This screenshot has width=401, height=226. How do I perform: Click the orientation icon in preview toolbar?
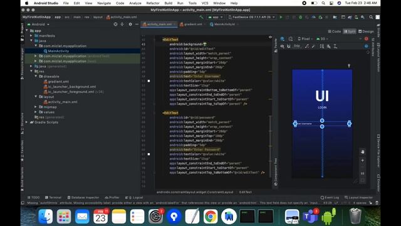291,39
